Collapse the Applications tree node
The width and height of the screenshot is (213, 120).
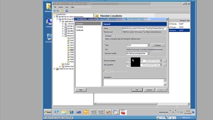pos(60,21)
